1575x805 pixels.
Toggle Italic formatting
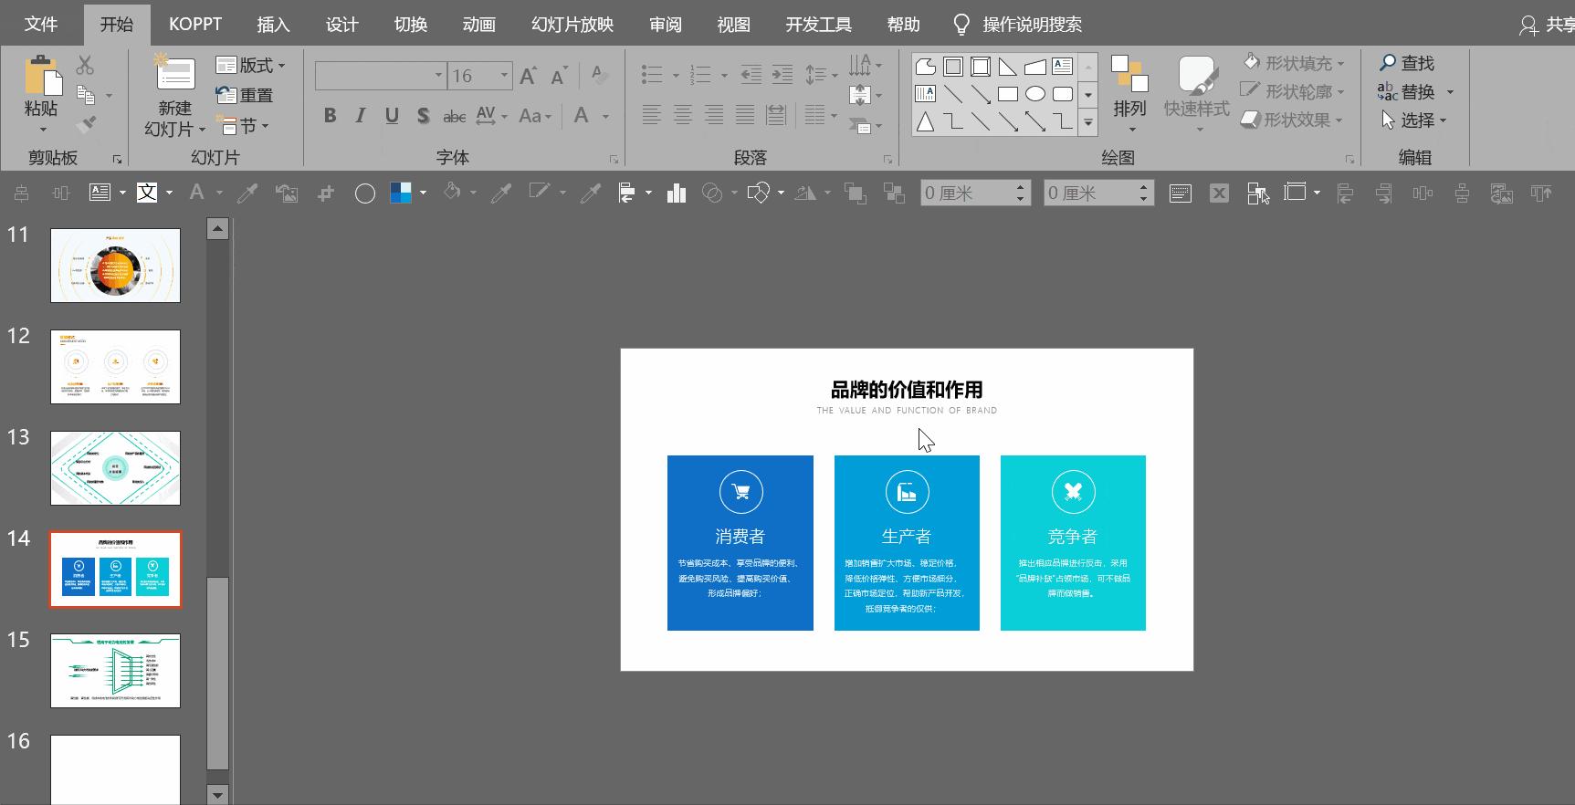[361, 116]
